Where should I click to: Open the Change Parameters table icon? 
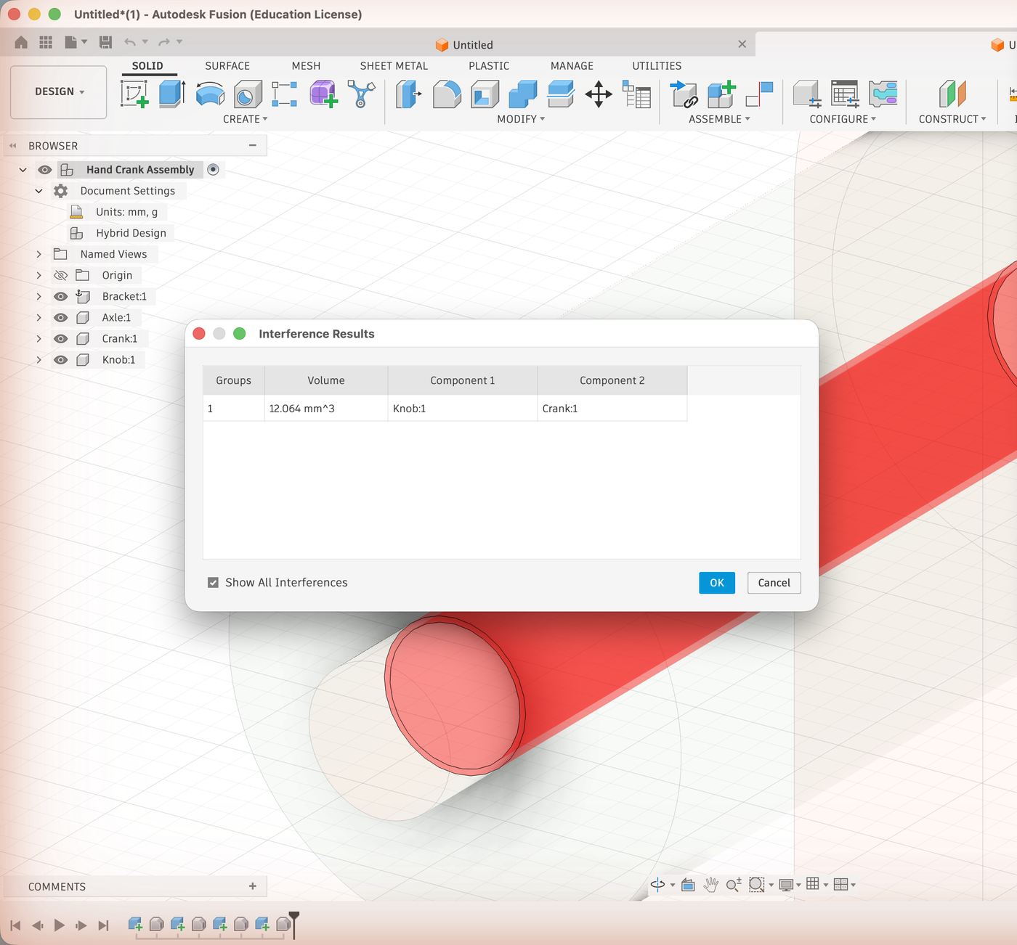coord(637,94)
